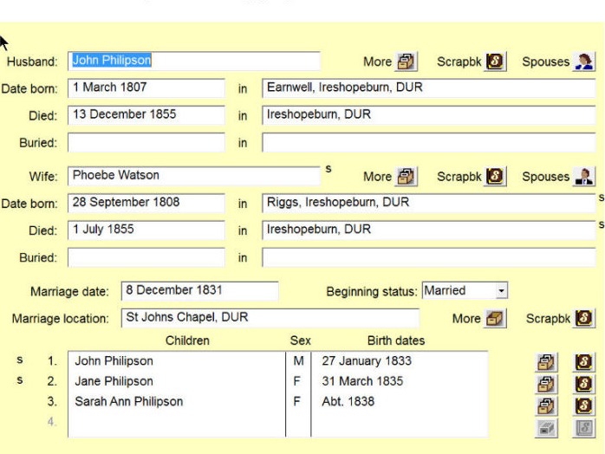Viewport: 605px width, 454px height.
Task: Click husband's Date born field
Action: click(146, 88)
